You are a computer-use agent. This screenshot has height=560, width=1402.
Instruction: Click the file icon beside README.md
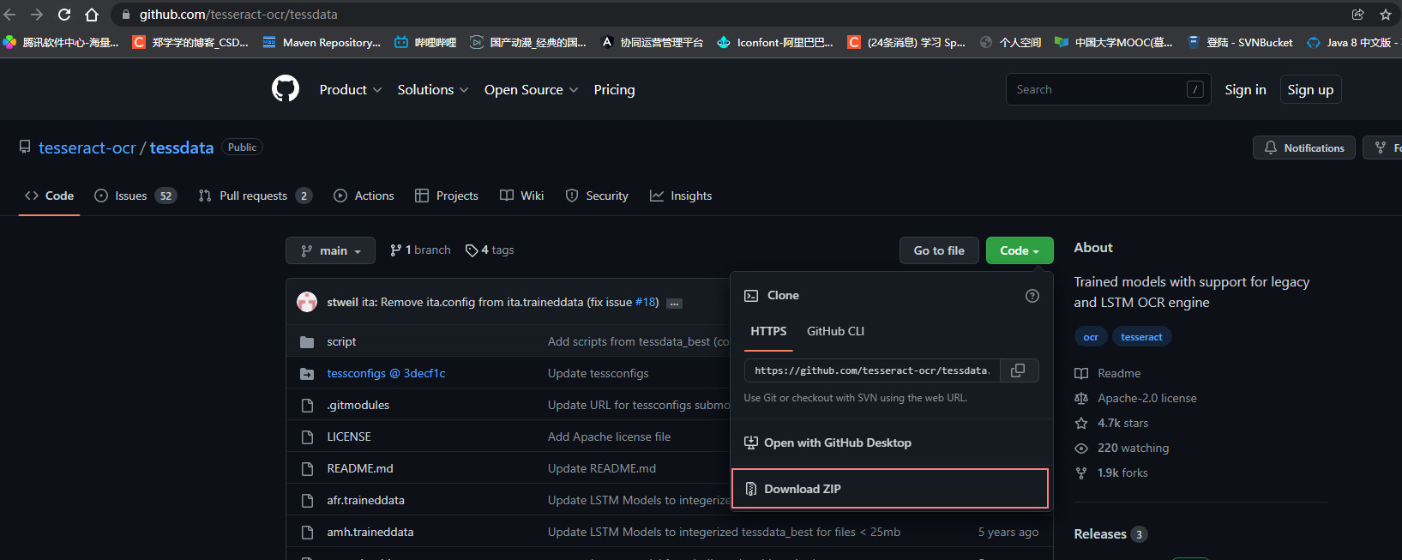[307, 469]
